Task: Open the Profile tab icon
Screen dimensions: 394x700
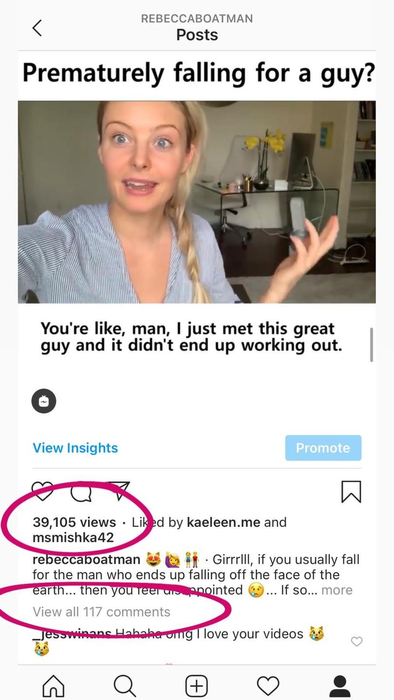Action: point(340,686)
